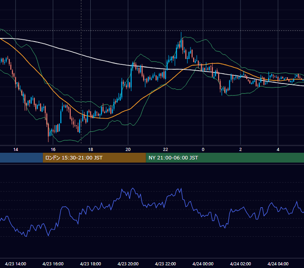Click the 18 hour label on price chart axis

(91, 150)
